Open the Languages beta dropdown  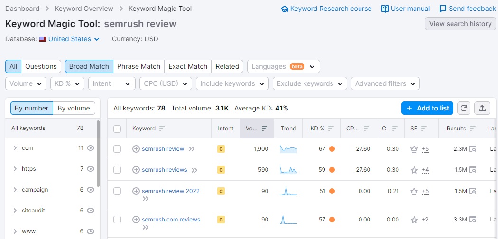click(284, 67)
